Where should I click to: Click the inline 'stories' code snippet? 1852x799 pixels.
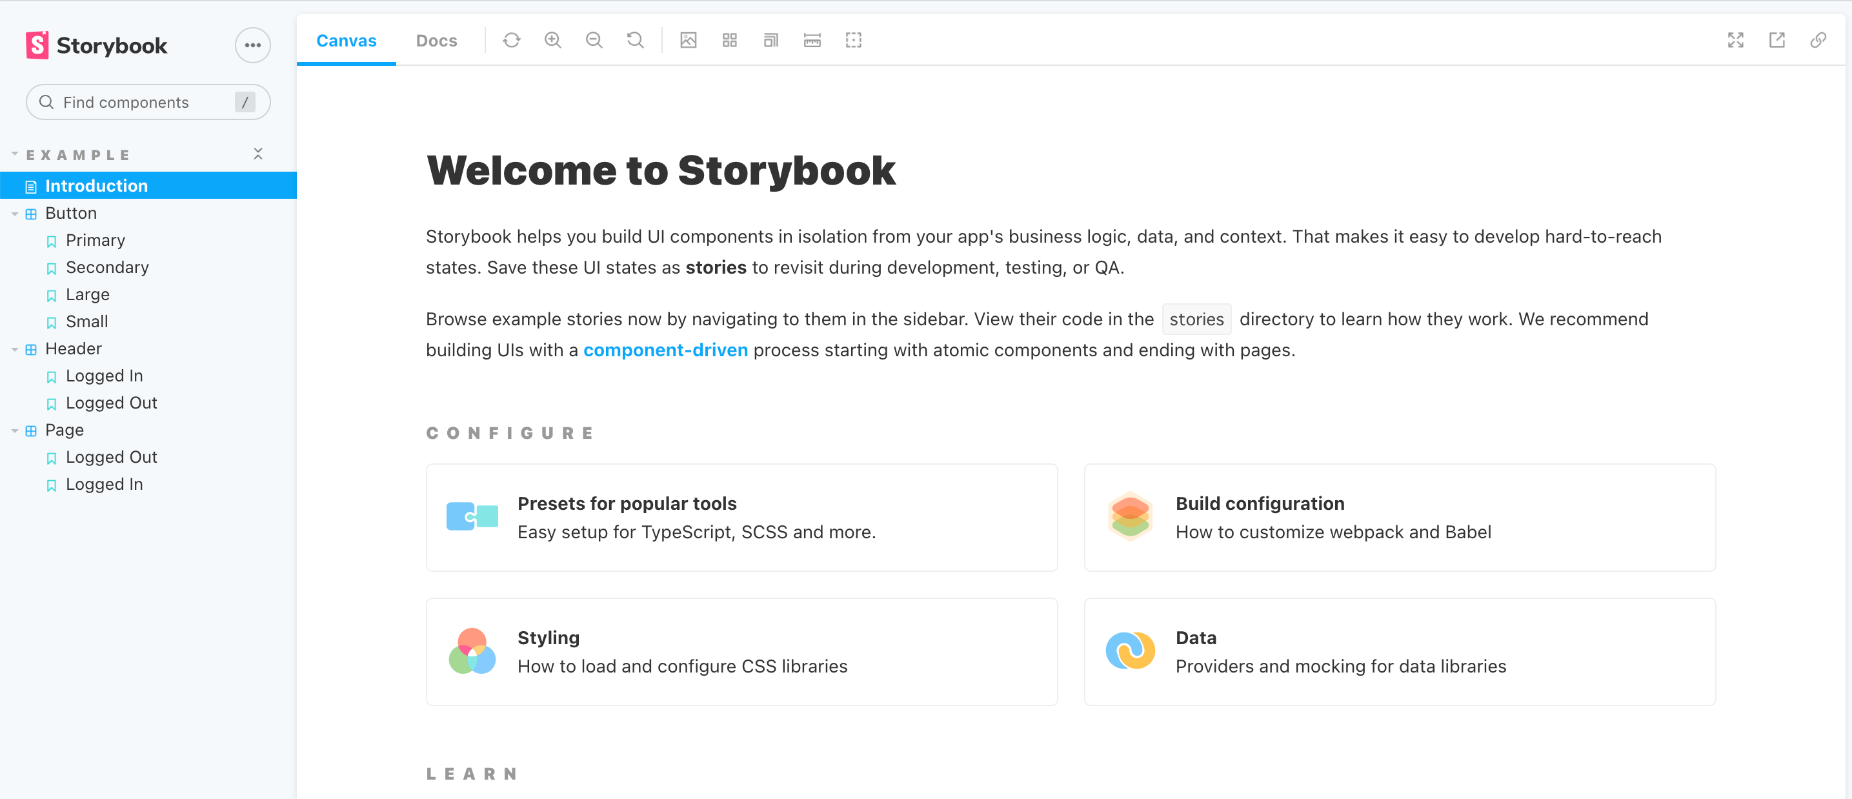click(x=1196, y=319)
